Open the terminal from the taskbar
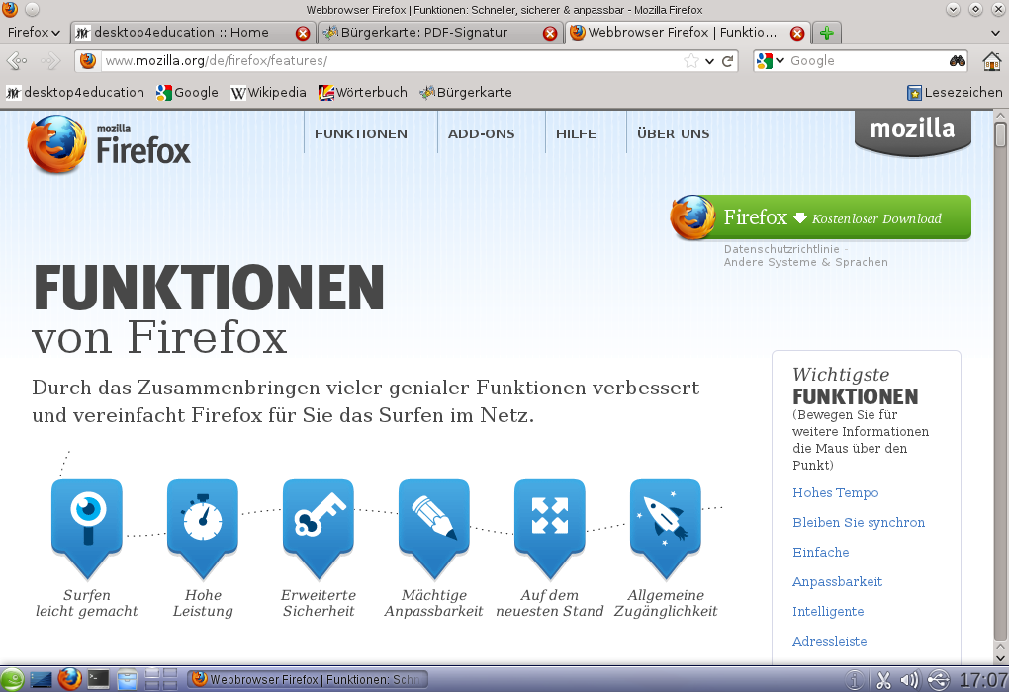 click(x=99, y=679)
